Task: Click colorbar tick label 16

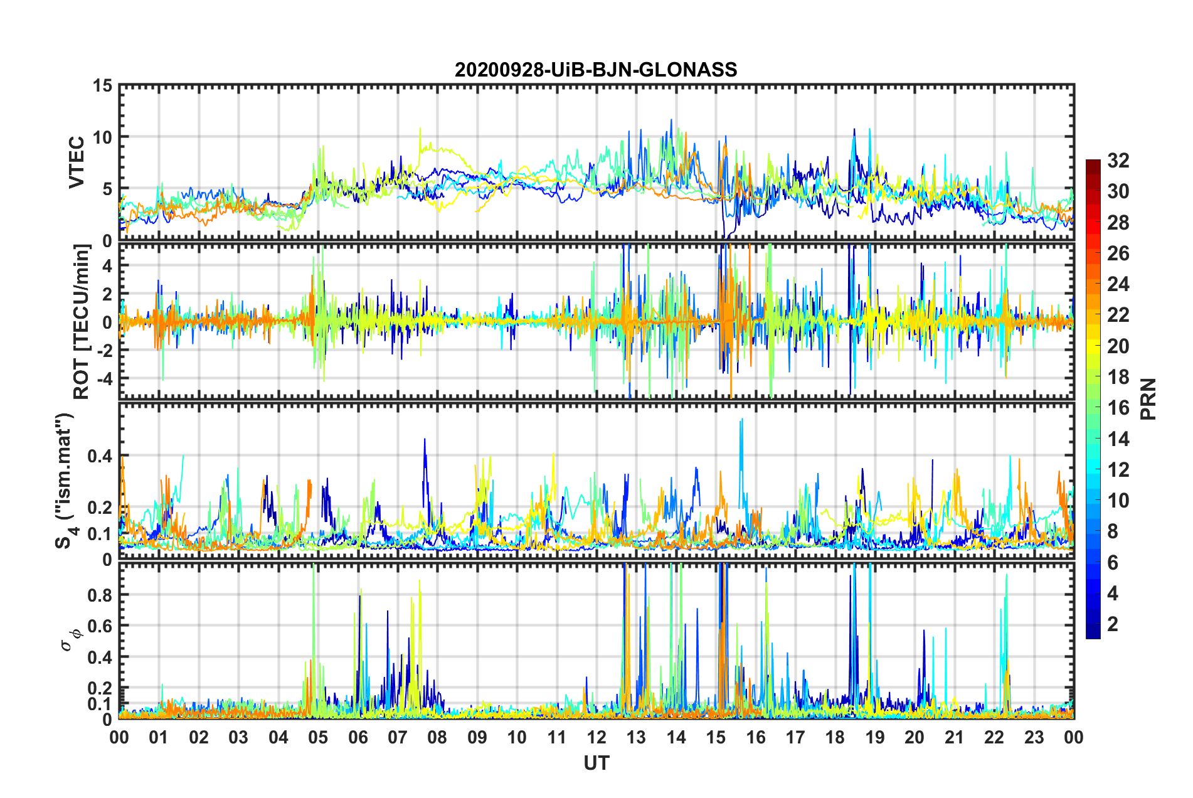Action: [1118, 408]
